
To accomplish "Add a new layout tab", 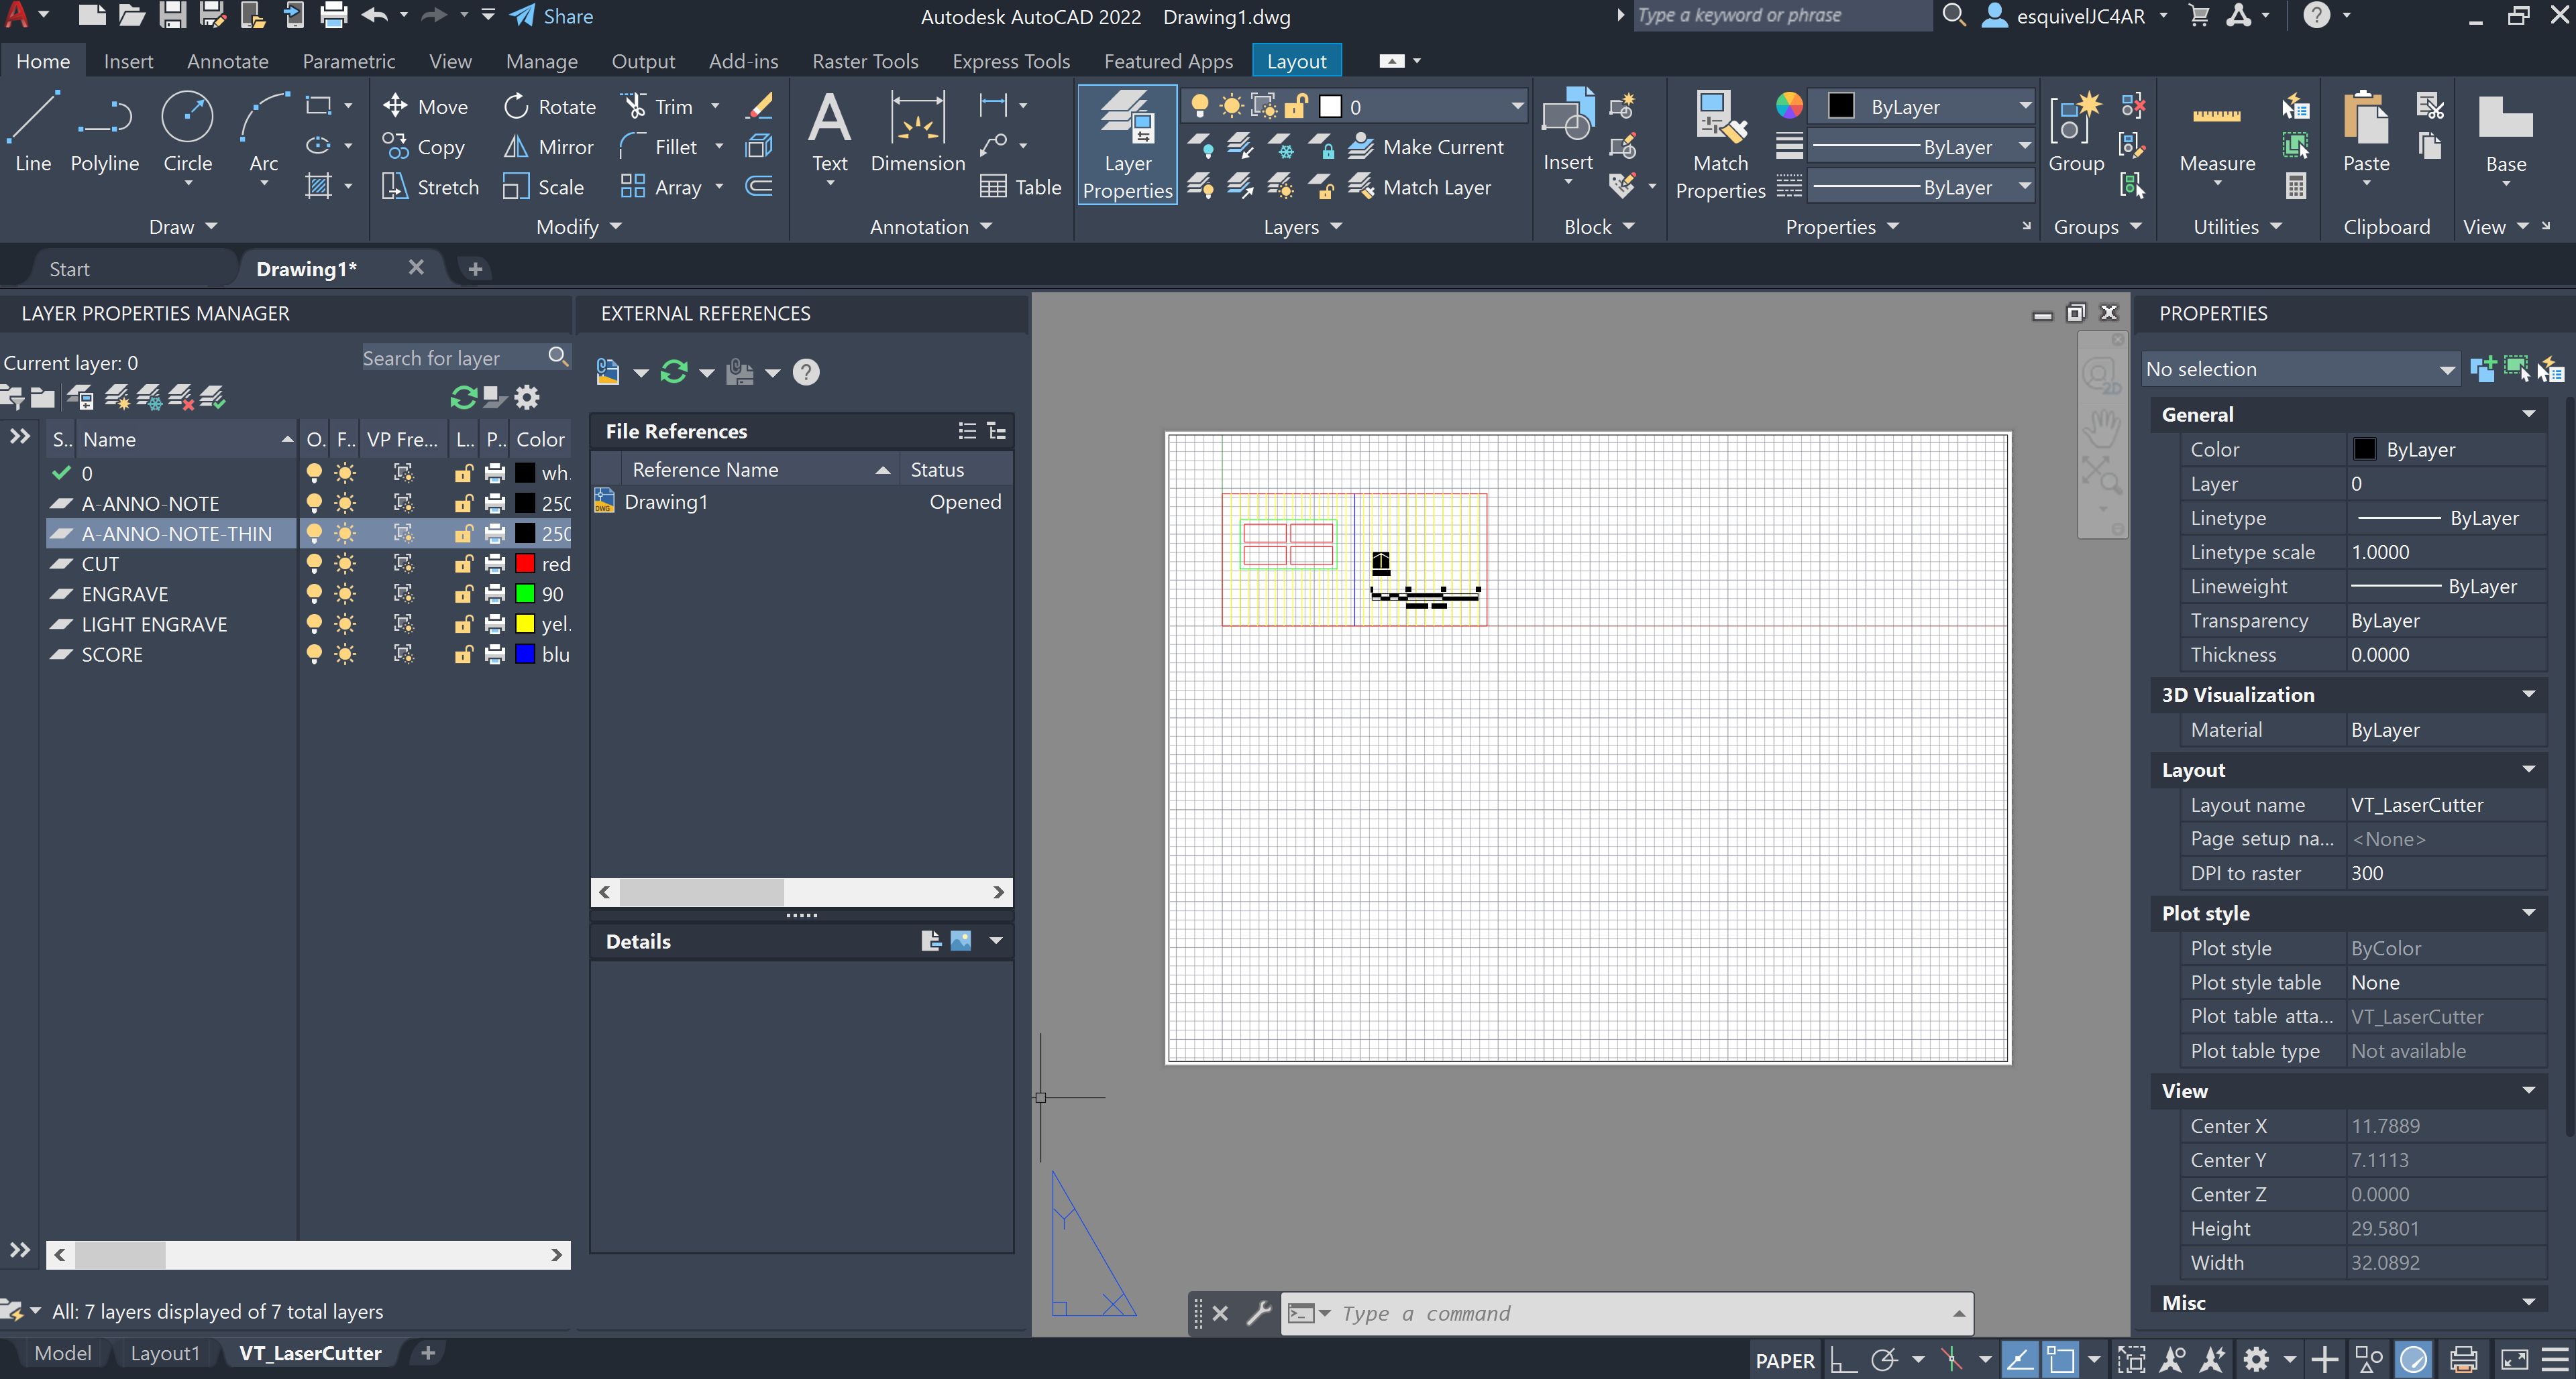I will click(x=428, y=1353).
